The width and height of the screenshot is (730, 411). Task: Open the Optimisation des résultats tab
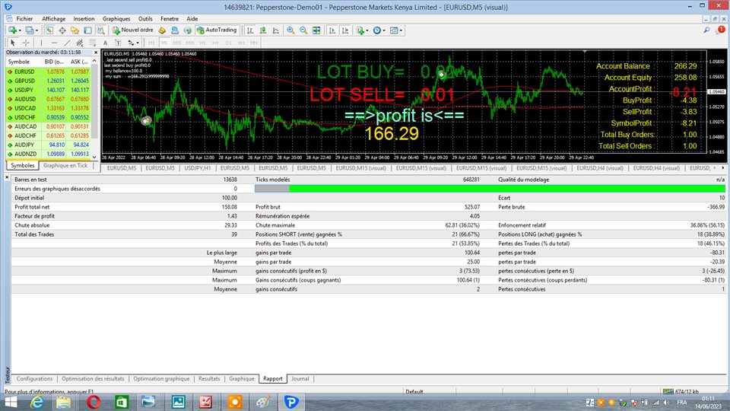point(93,379)
